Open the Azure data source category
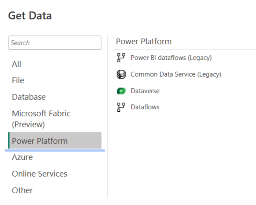 22,157
